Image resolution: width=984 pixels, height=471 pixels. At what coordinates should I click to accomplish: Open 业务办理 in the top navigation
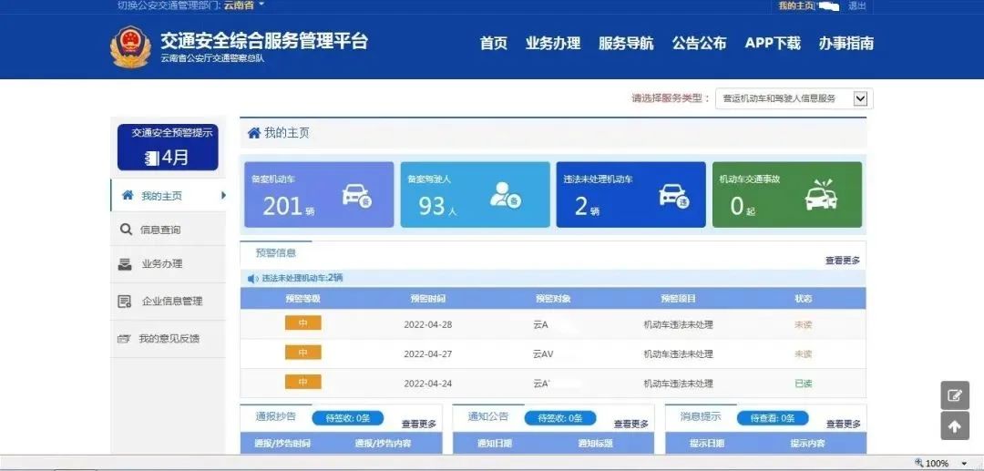pyautogui.click(x=552, y=43)
